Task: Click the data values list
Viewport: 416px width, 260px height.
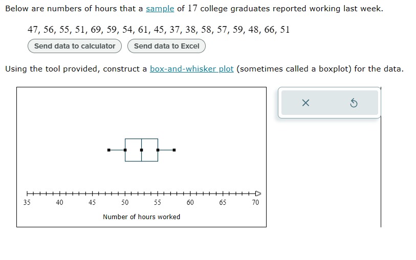Action: pyautogui.click(x=159, y=30)
